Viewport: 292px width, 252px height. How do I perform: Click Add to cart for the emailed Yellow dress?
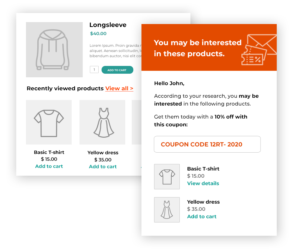pyautogui.click(x=201, y=216)
